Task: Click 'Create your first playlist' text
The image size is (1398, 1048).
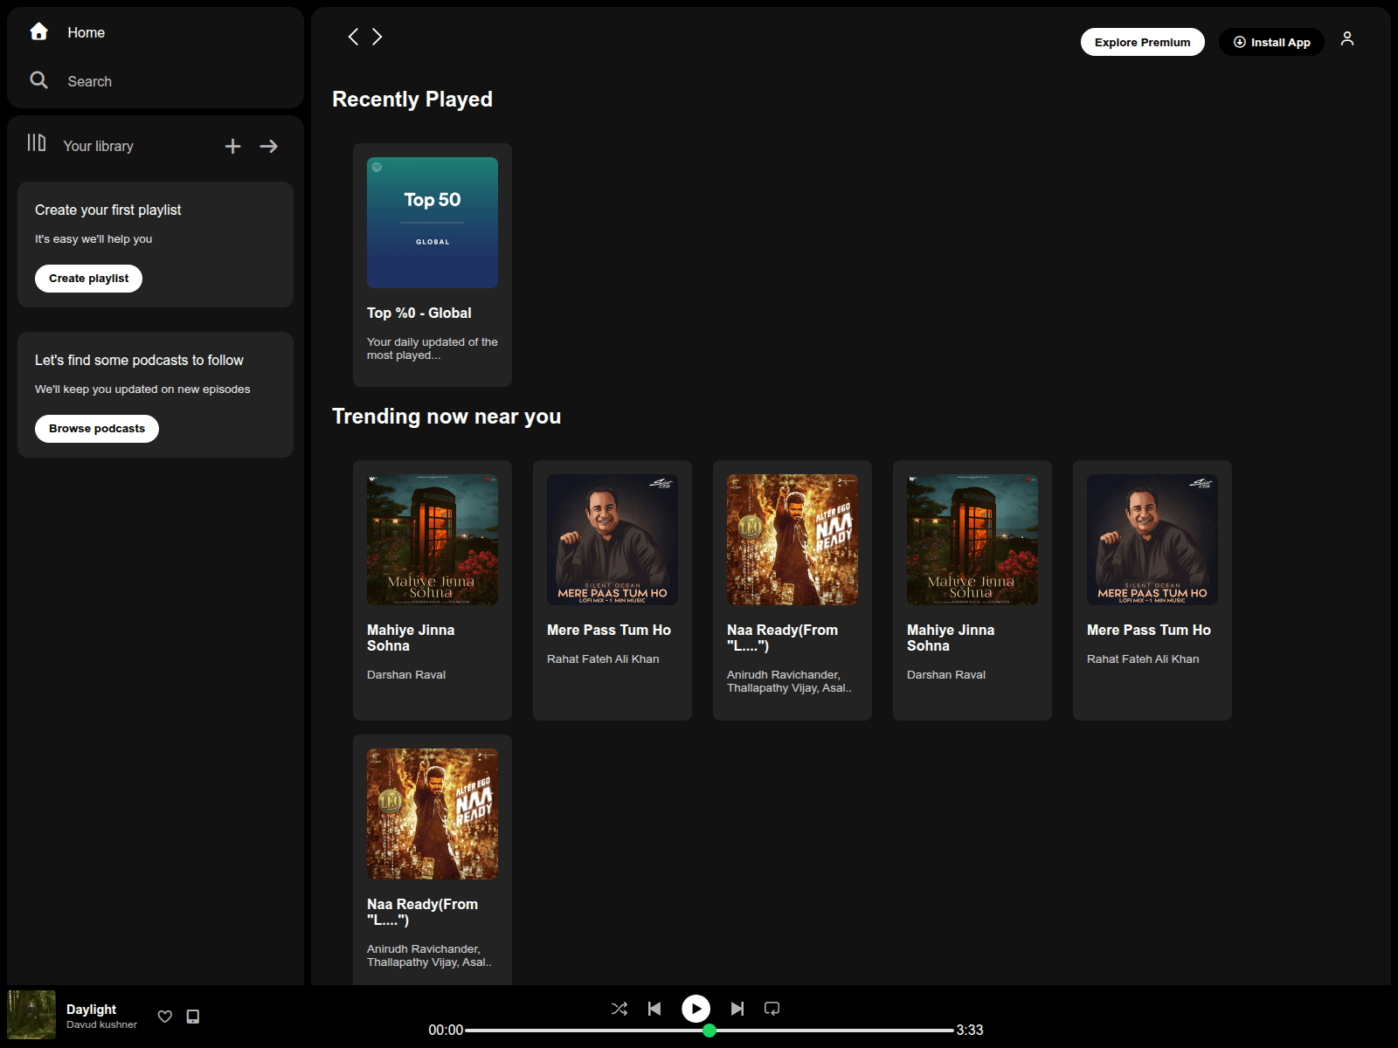Action: 108,210
